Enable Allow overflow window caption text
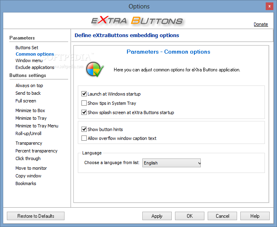This screenshot has width=277, height=227. 84,138
